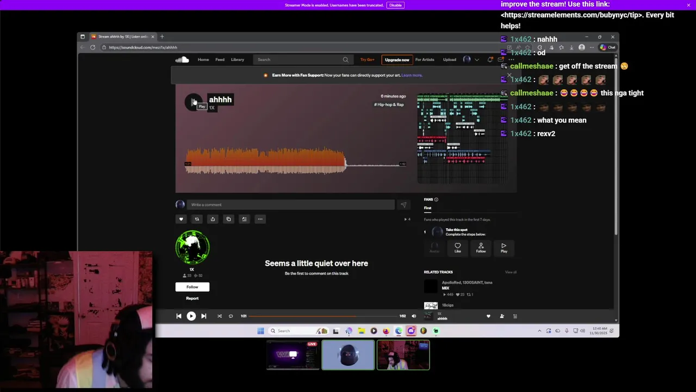This screenshot has width=696, height=392.
Task: Open View all related tracks
Action: pyautogui.click(x=511, y=272)
